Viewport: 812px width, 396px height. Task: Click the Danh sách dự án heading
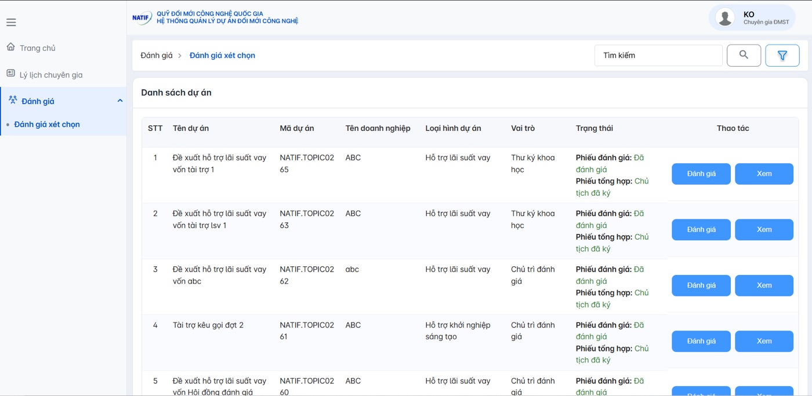[176, 93]
